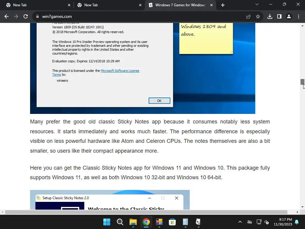This screenshot has width=305, height=229.
Task: Select the Windows 7 Games for Windows tab
Action: point(180,5)
